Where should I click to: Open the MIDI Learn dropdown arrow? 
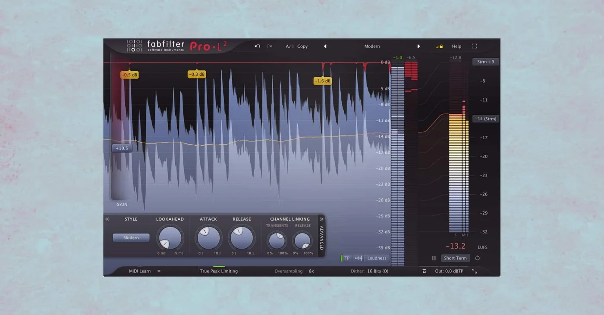click(159, 271)
